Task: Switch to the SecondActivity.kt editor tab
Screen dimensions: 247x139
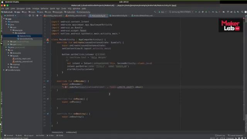Action: 118,15
